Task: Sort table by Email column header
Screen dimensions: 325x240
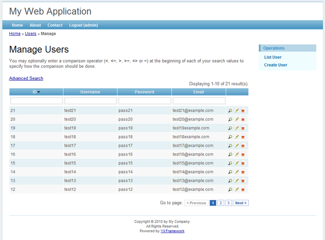Action: pos(199,92)
